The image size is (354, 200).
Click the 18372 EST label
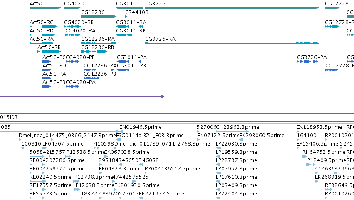tap(89, 194)
